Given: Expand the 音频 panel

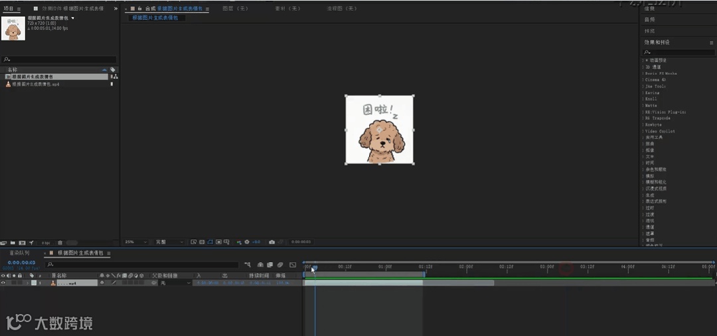Looking at the screenshot, I should click(x=649, y=20).
